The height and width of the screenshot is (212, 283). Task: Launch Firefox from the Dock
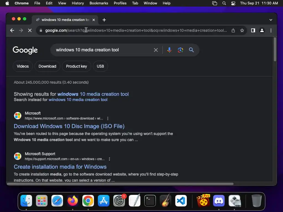click(x=73, y=201)
